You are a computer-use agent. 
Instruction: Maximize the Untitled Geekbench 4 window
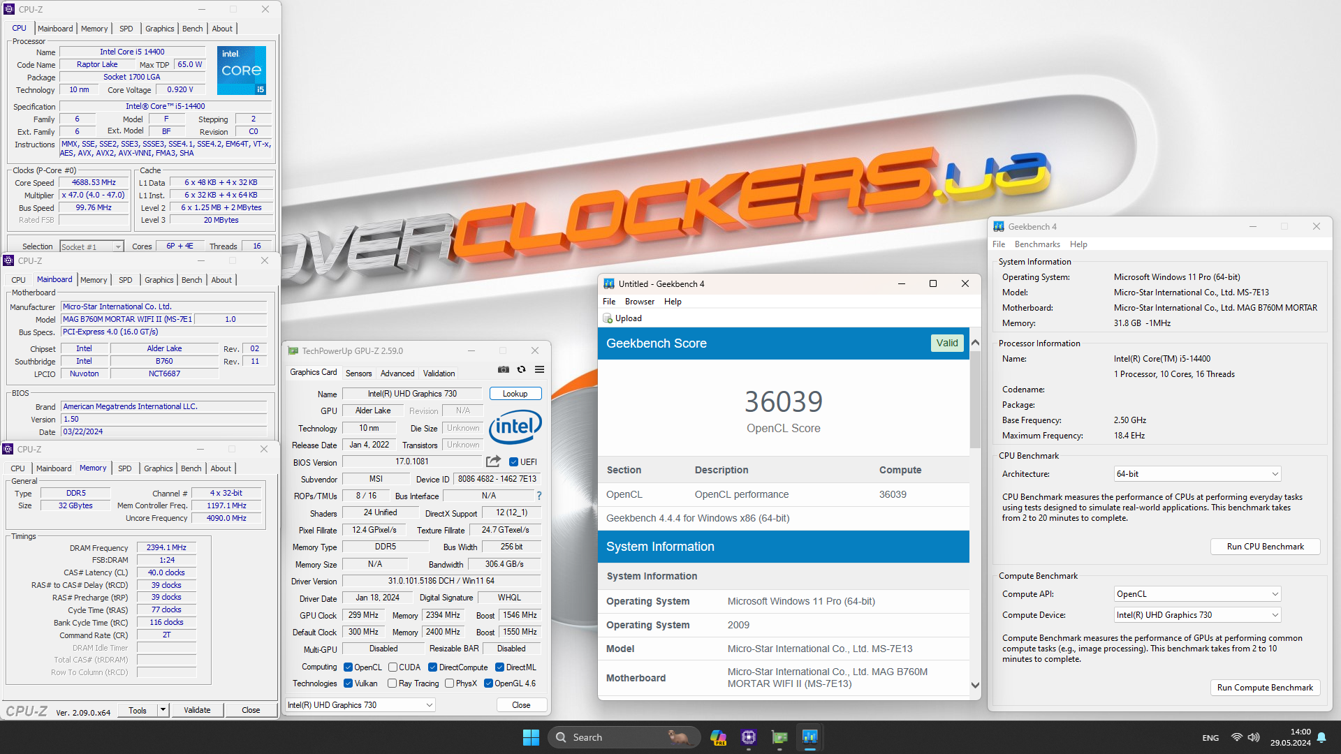[x=932, y=283]
